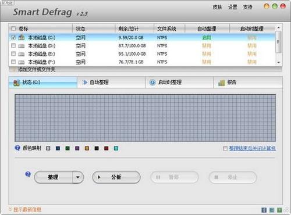291x215 pixels.
Task: Click the 暂停 pause button
Action: [175, 177]
